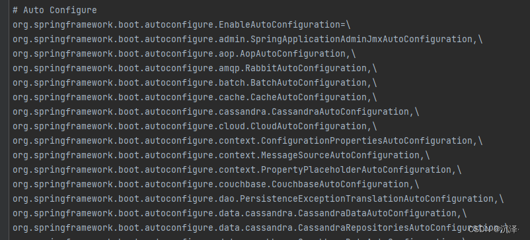Click the RabbitAutoConfiguration class name
The width and height of the screenshot is (530, 240).
click(306, 68)
